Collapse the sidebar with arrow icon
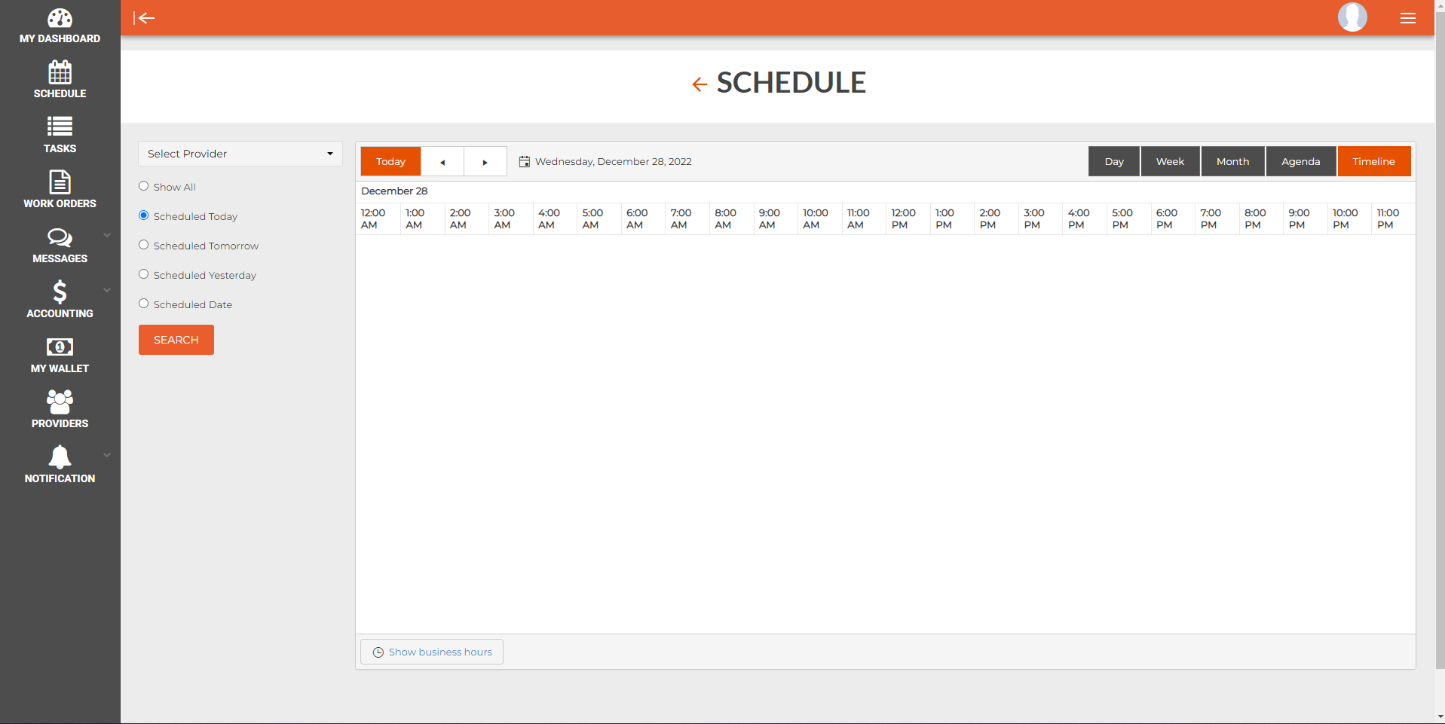Image resolution: width=1445 pixels, height=724 pixels. pyautogui.click(x=144, y=18)
